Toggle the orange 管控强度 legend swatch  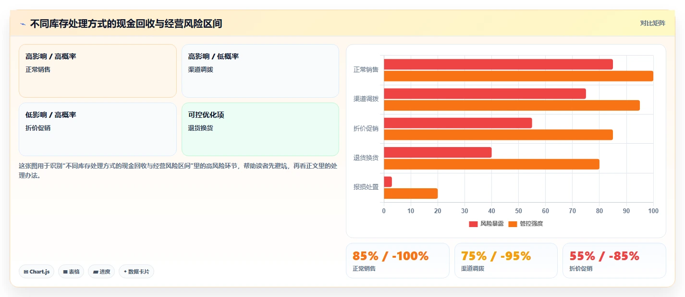pyautogui.click(x=513, y=224)
